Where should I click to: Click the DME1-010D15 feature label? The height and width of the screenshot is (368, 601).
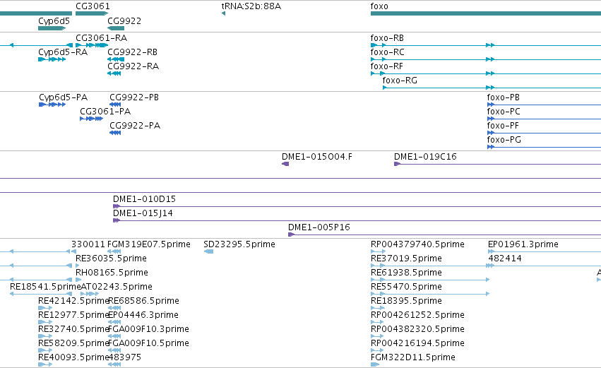(144, 199)
